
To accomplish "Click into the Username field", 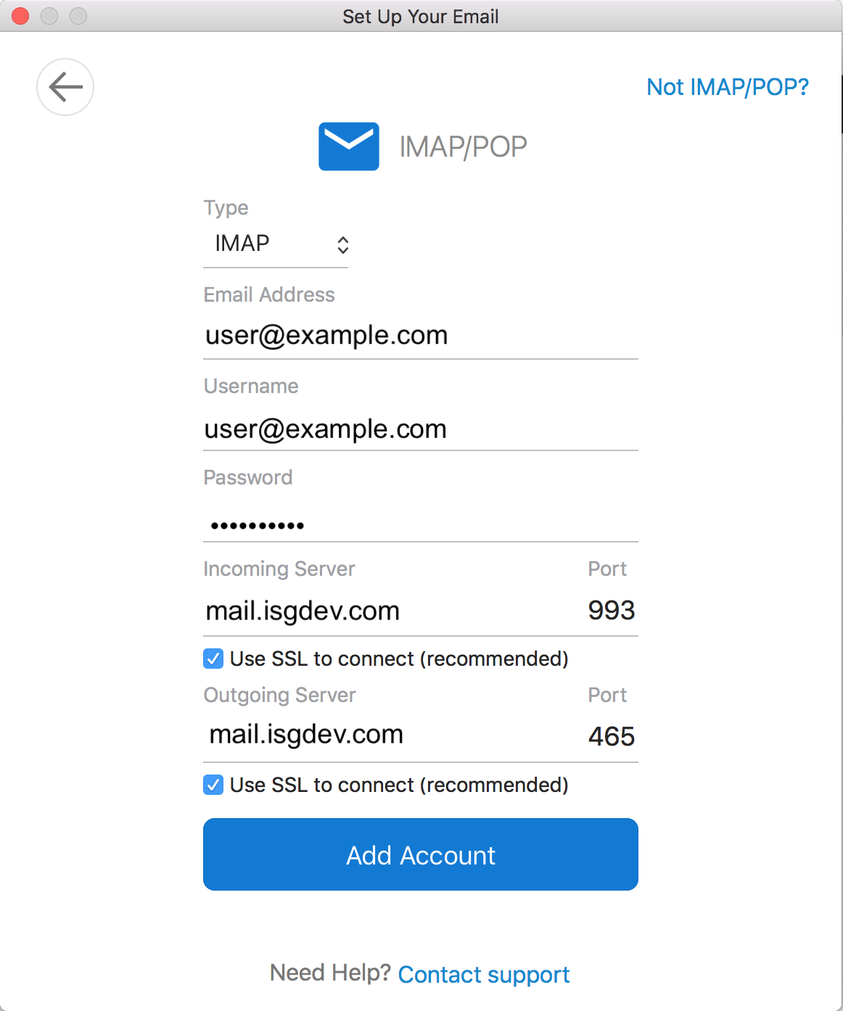I will click(421, 429).
